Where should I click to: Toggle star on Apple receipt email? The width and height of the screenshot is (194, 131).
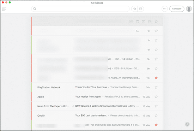coord(156,97)
